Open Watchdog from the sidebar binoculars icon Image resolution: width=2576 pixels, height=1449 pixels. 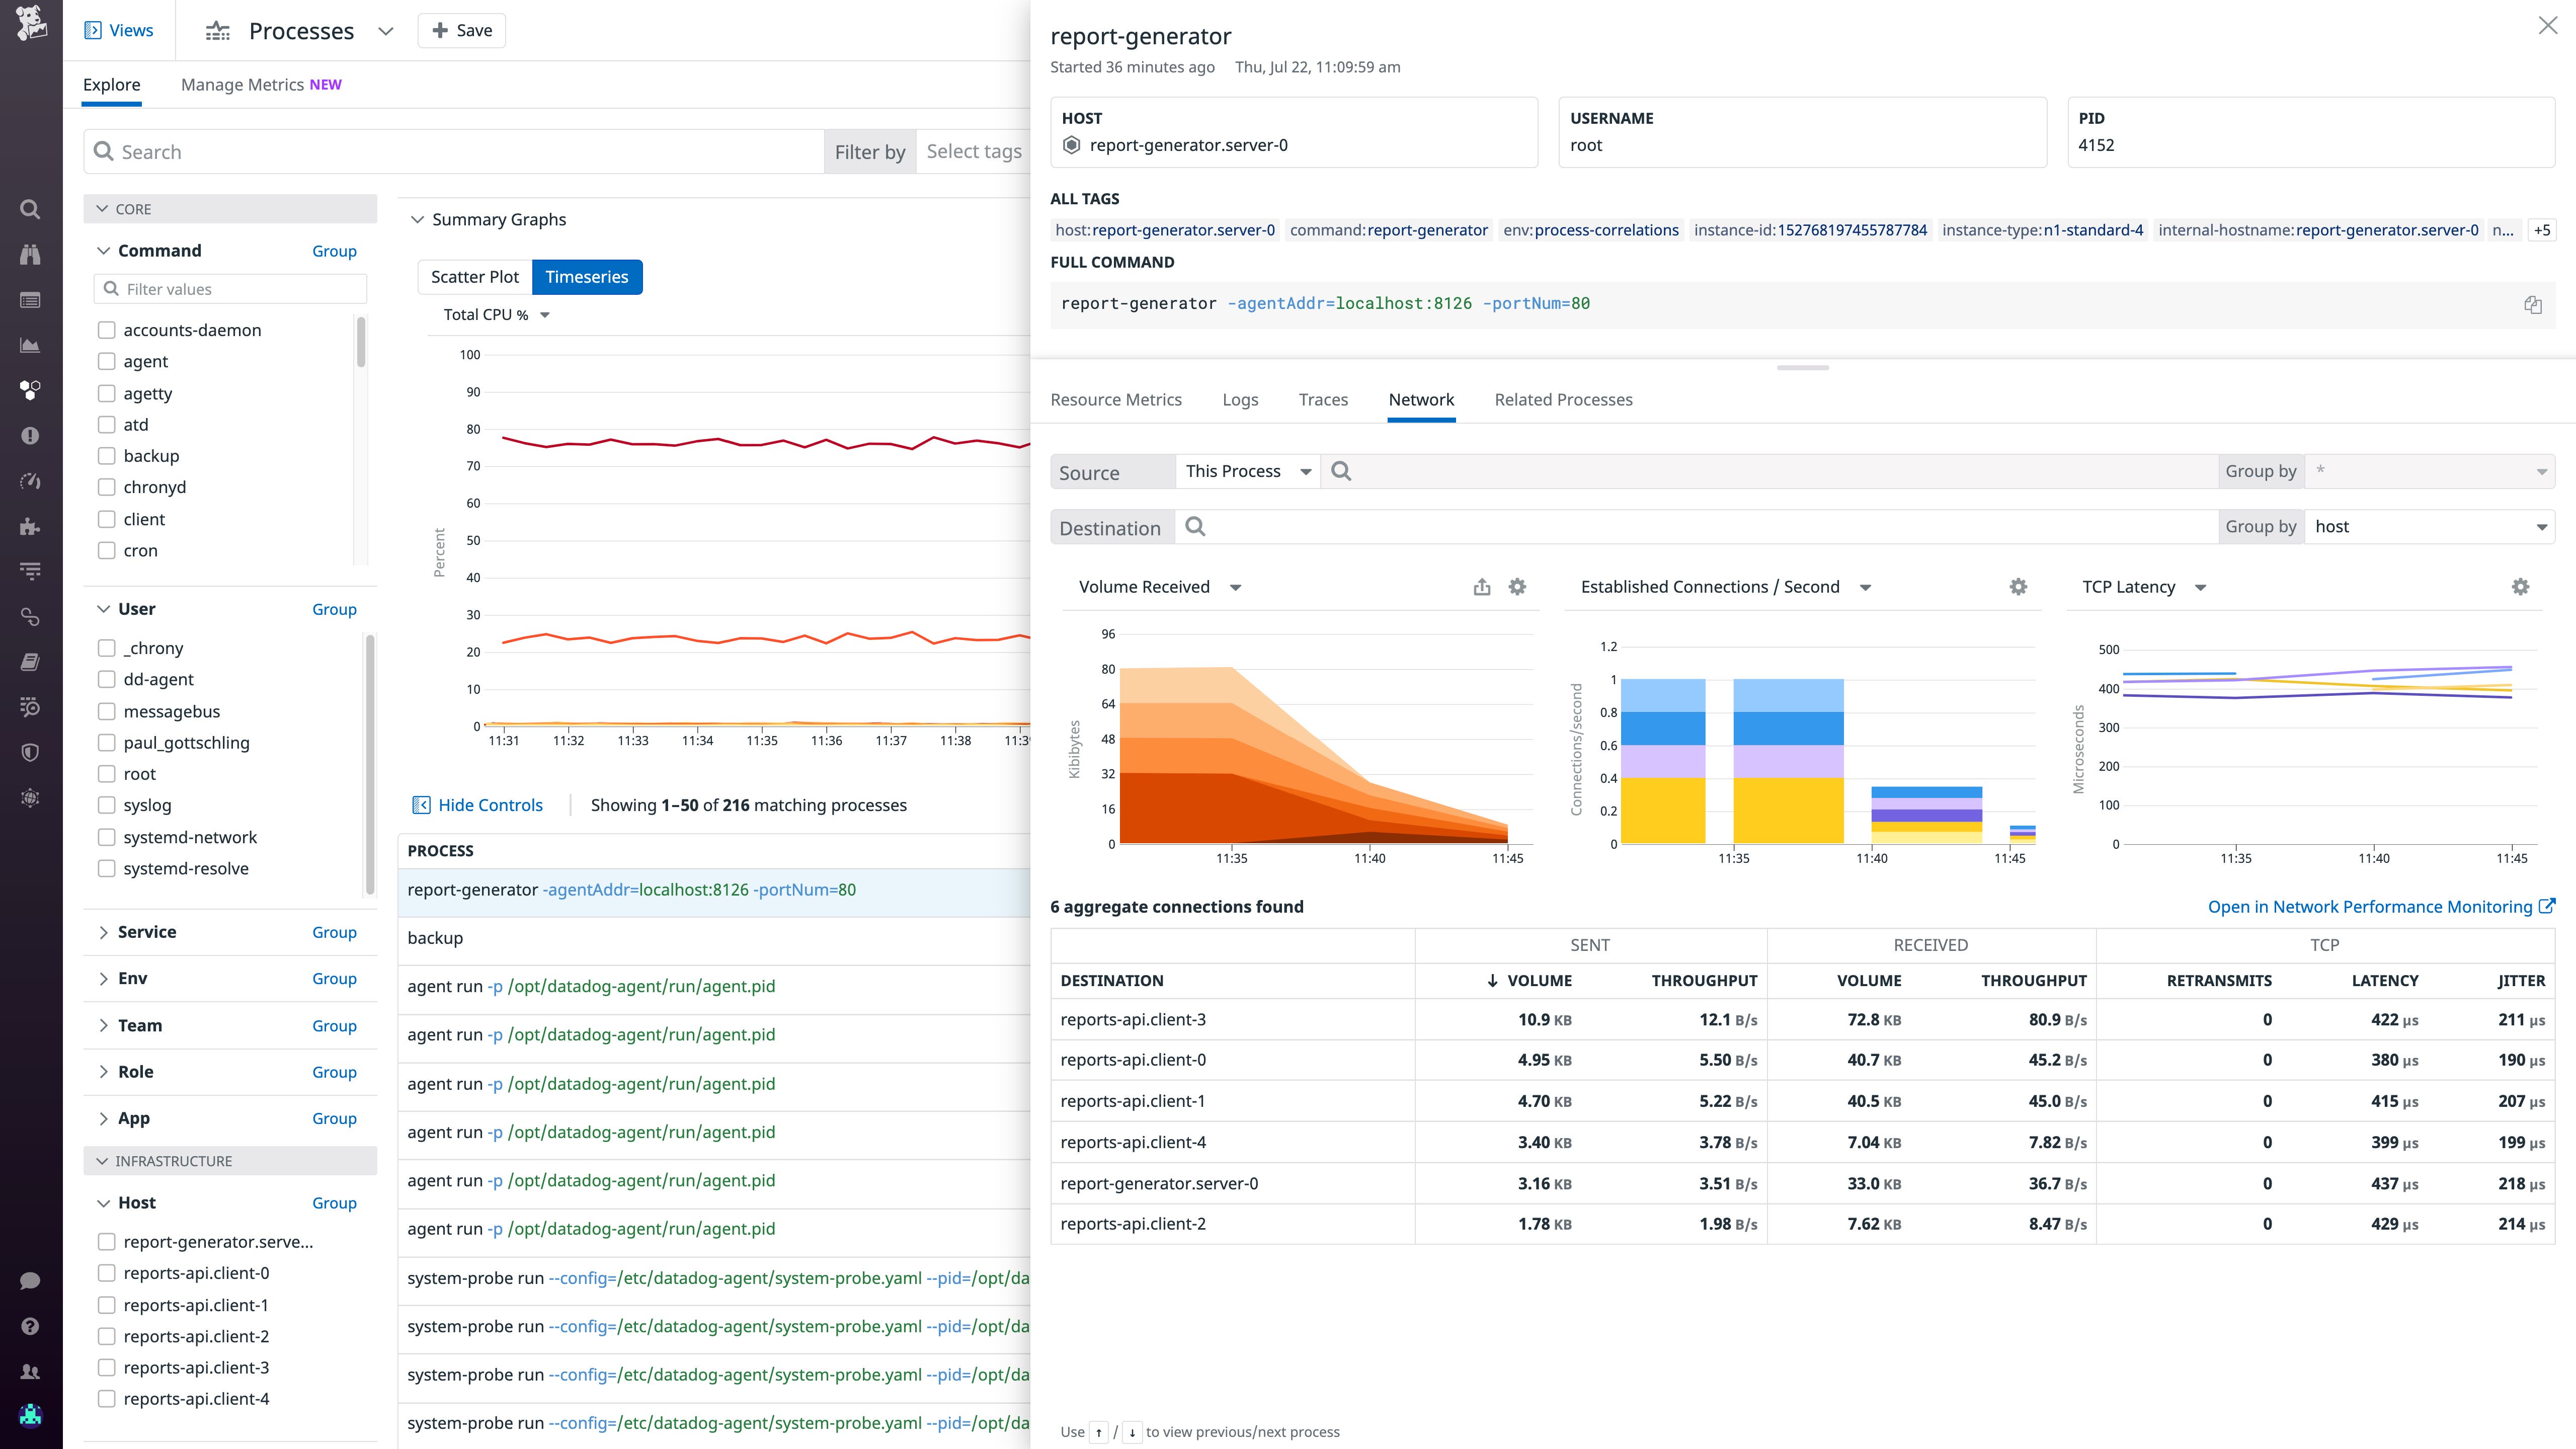click(30, 254)
